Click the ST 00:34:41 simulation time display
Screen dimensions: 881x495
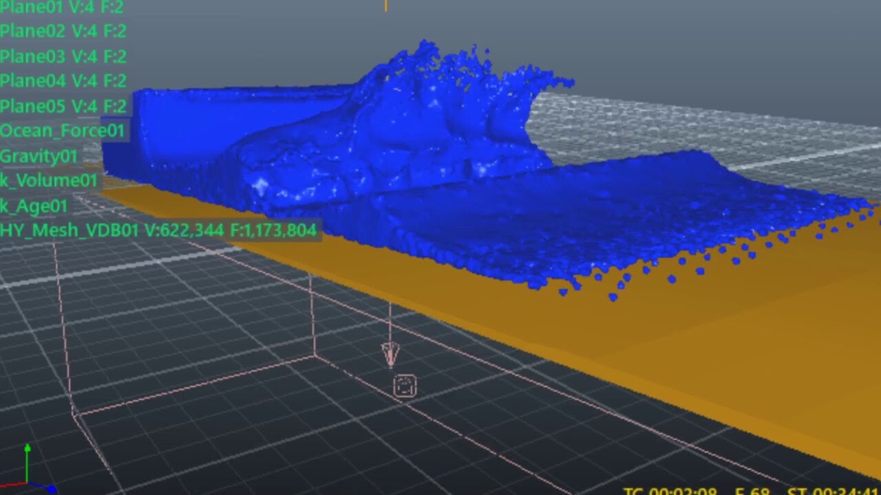pos(833,489)
